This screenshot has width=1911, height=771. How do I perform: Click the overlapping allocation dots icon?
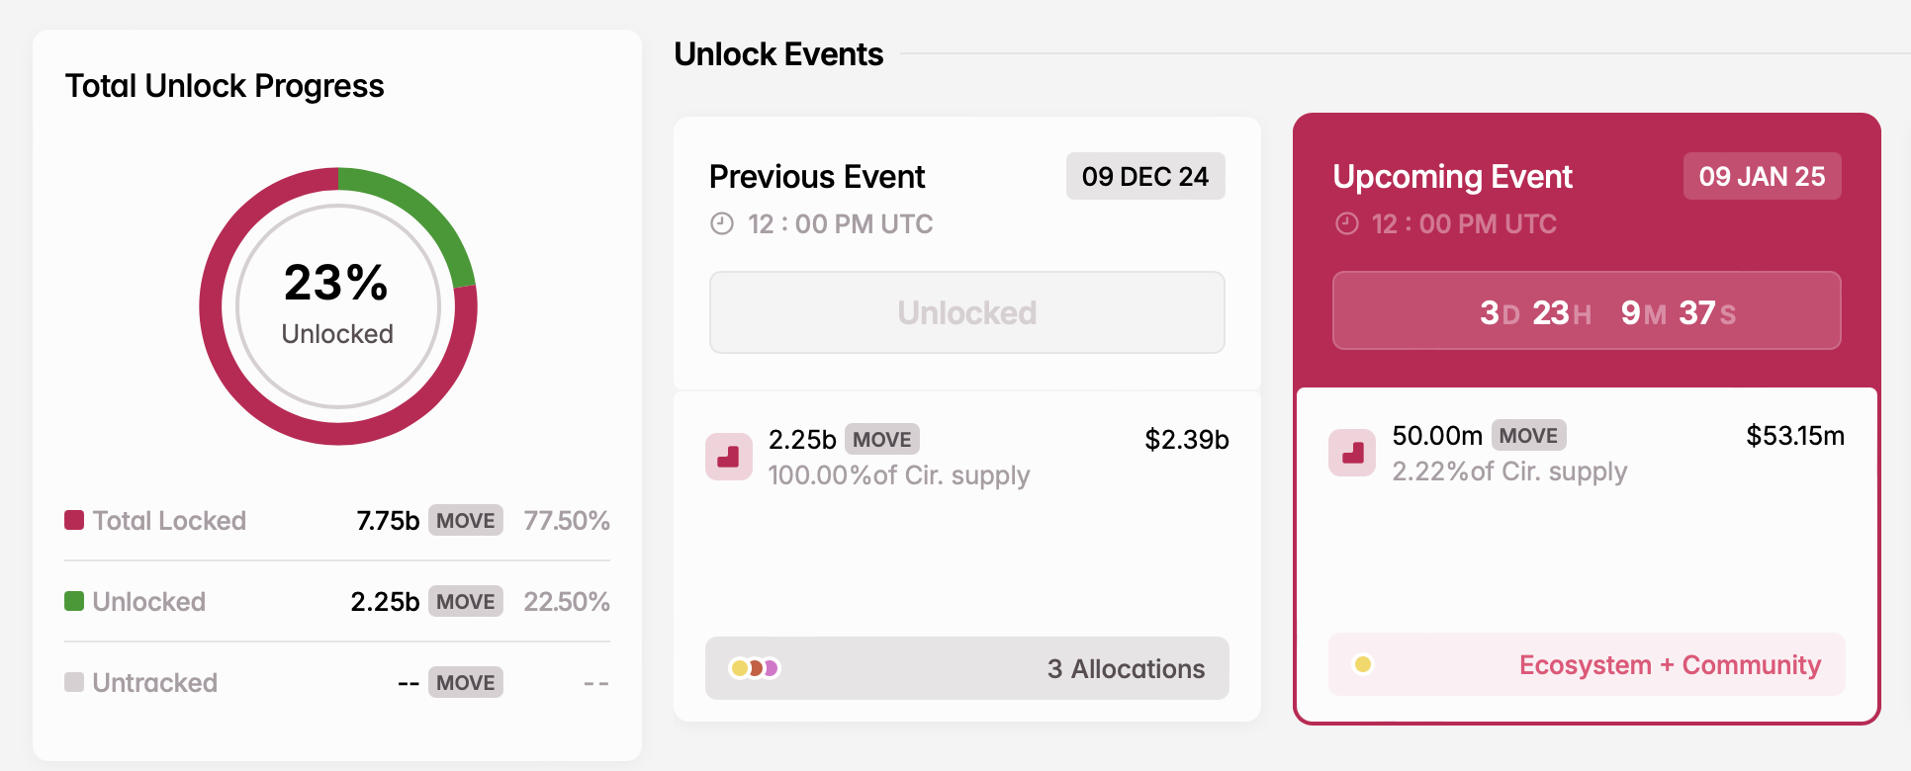[x=754, y=668]
